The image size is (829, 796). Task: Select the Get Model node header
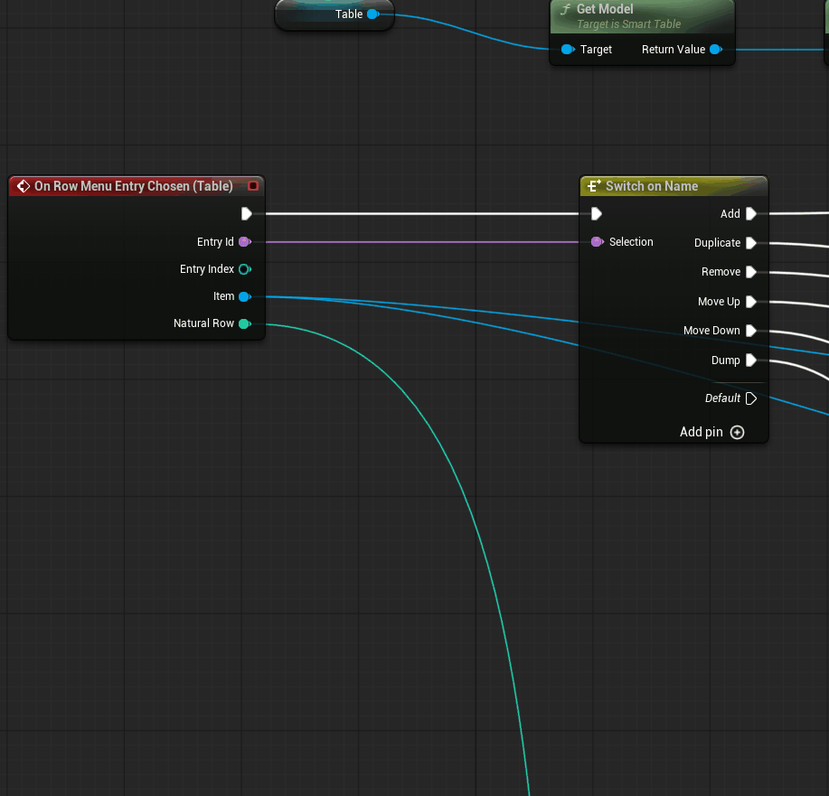pyautogui.click(x=642, y=16)
